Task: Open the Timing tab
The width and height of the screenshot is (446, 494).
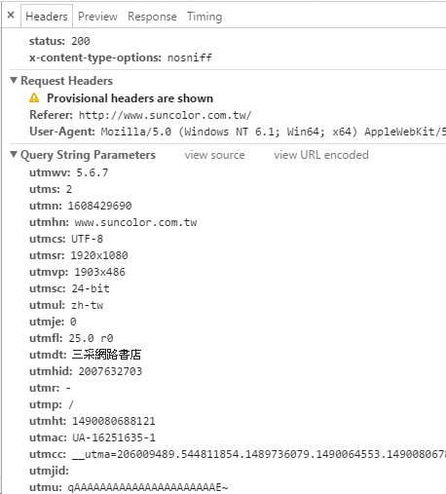Action: click(x=204, y=17)
